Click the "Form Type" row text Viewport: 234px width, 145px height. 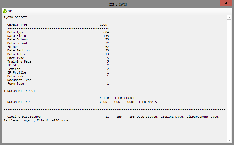[x=16, y=84]
